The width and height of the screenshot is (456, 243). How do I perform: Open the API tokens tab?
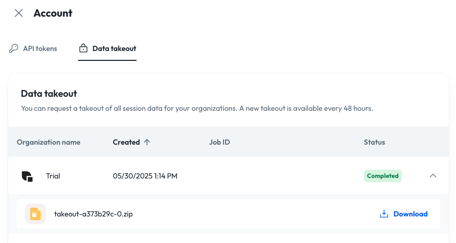(33, 48)
